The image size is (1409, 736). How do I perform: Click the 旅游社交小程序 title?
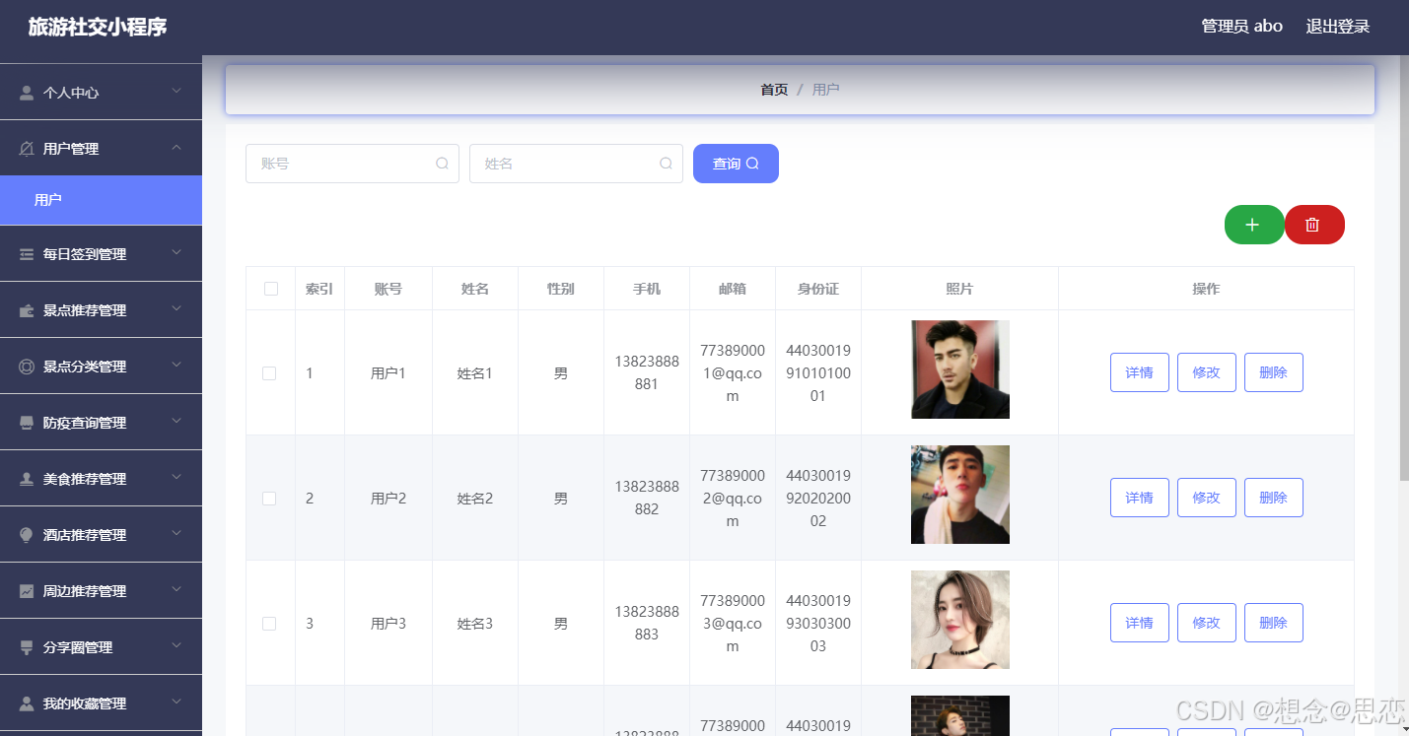click(x=98, y=27)
